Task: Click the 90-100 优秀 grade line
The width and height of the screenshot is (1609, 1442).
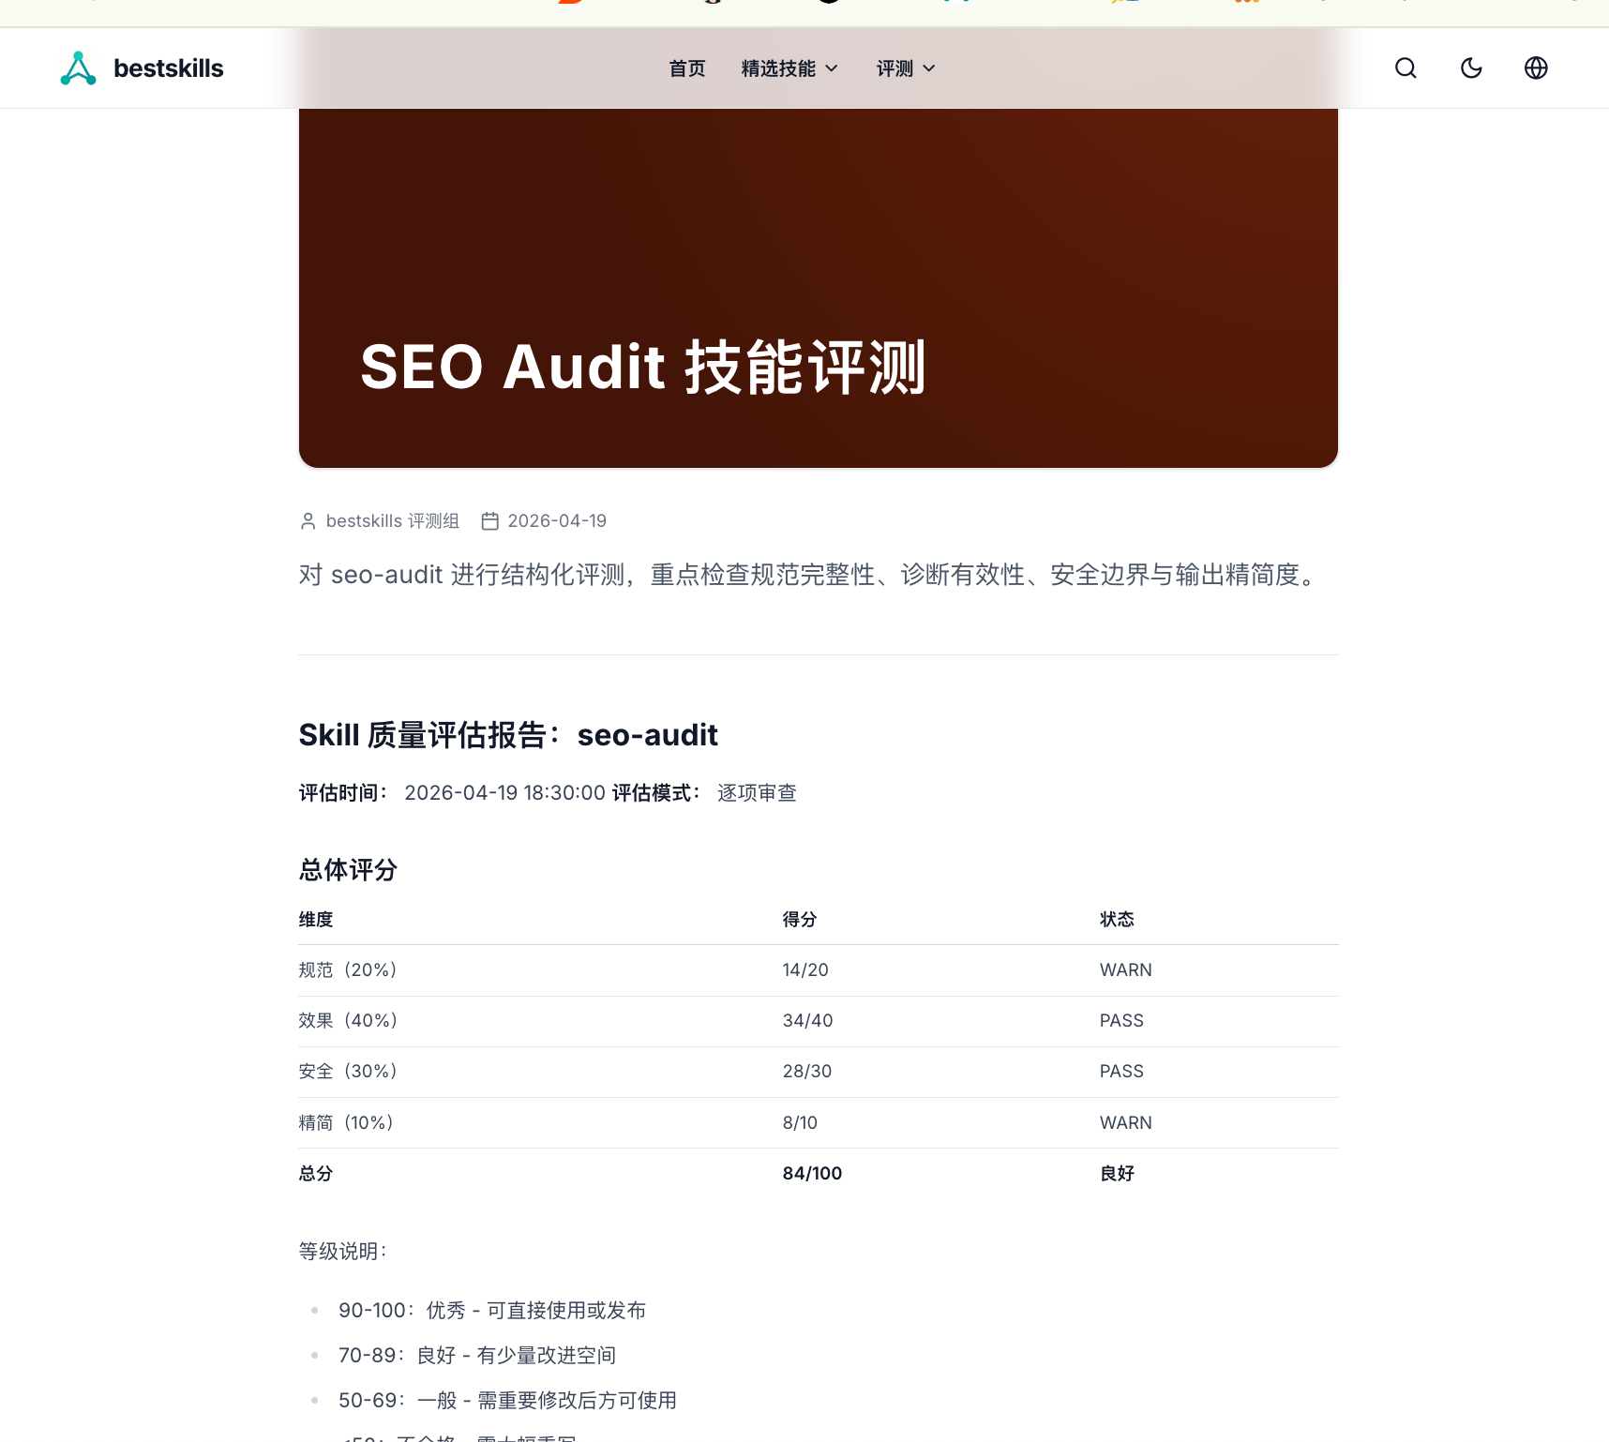Action: (x=492, y=1311)
